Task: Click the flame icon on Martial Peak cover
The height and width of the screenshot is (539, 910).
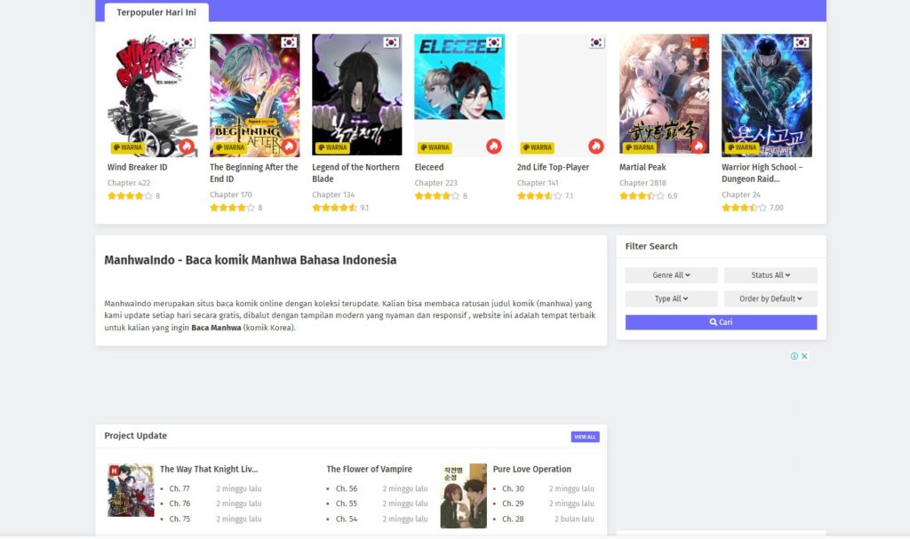Action: tap(698, 147)
